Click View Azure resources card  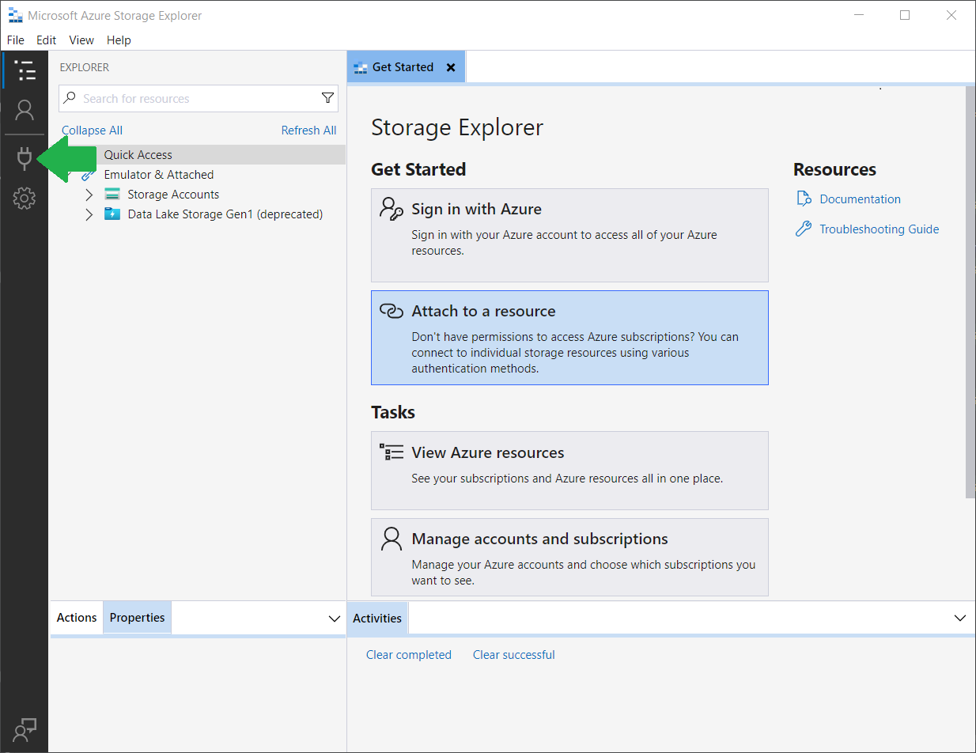[x=569, y=471]
